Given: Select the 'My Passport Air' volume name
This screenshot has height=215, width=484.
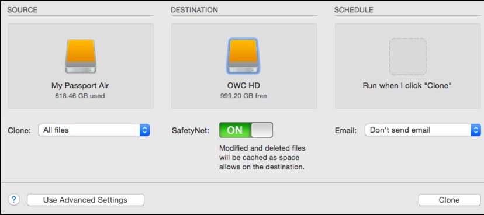Looking at the screenshot, I should 80,85.
